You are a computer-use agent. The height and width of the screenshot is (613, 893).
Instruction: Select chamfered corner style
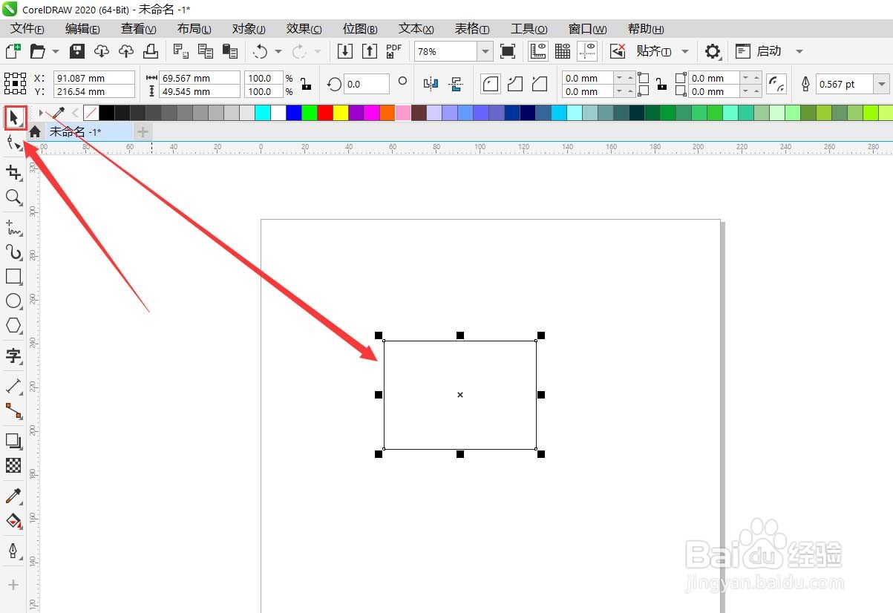pyautogui.click(x=540, y=84)
